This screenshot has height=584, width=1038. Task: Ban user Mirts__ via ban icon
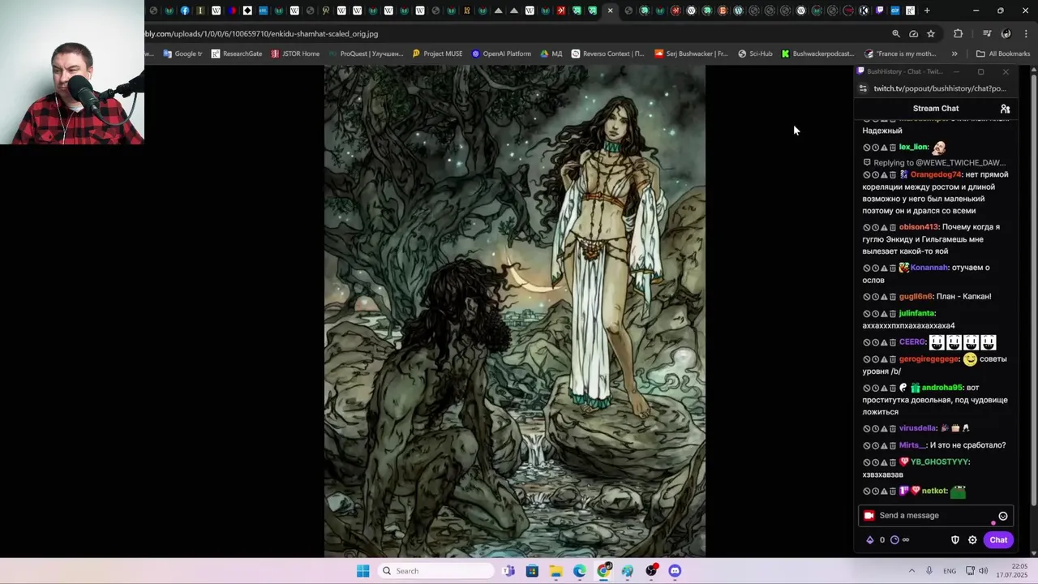867,445
